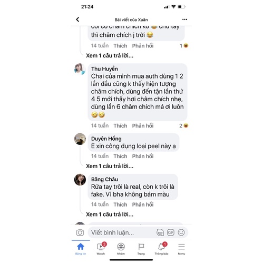Screen dimensions: 263x263
Task: Open the sticker/avatar icon in comment box
Action: [x=160, y=232]
